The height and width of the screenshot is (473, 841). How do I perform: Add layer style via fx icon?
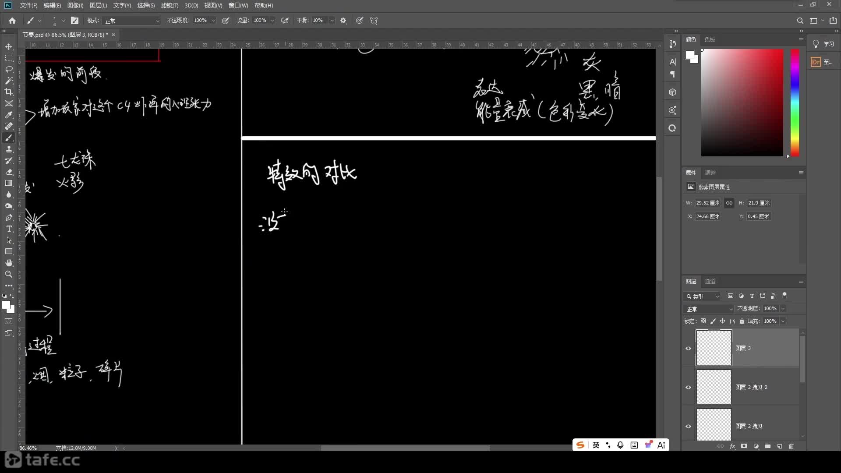732,446
